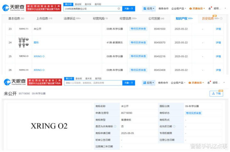
Task: Click the 图形 trademark name link
Action: point(36,42)
